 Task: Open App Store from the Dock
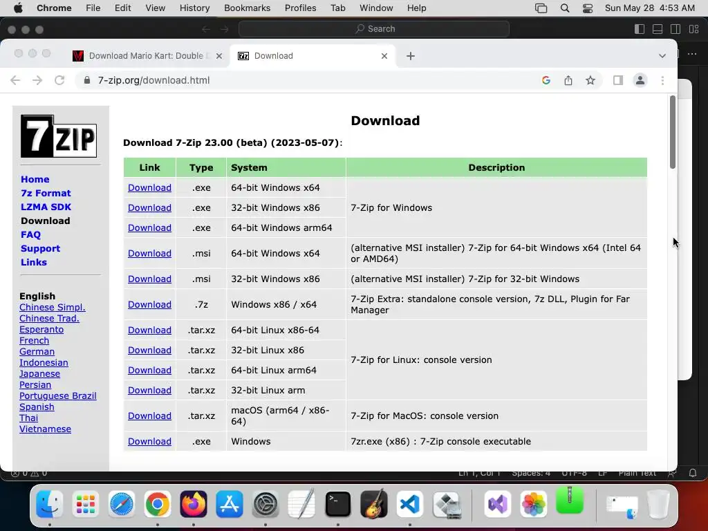click(x=230, y=504)
